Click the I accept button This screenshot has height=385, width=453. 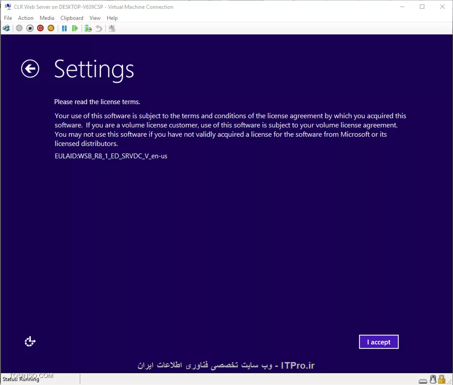pos(379,342)
